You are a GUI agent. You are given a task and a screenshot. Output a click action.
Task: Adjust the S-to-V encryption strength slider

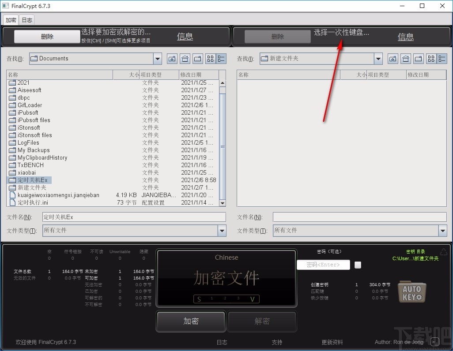pyautogui.click(x=226, y=299)
